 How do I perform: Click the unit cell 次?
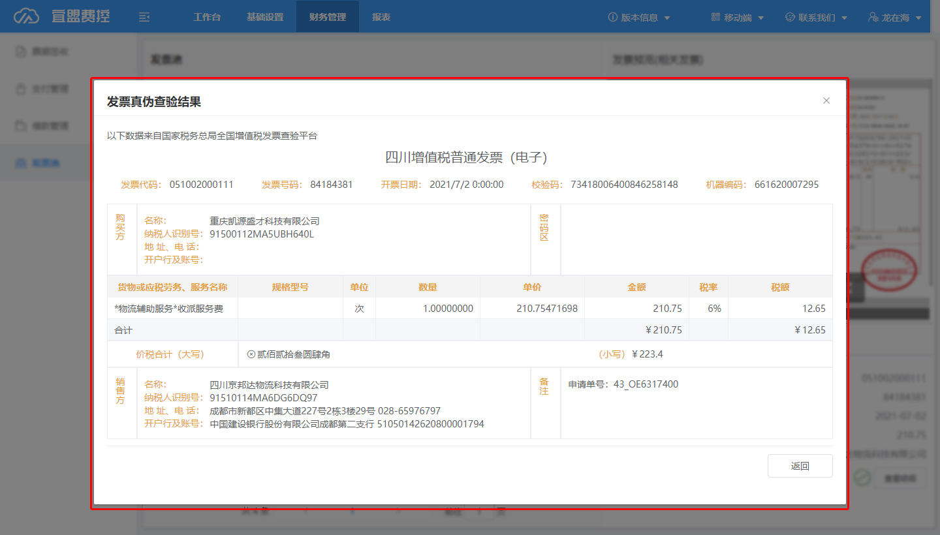click(x=359, y=309)
